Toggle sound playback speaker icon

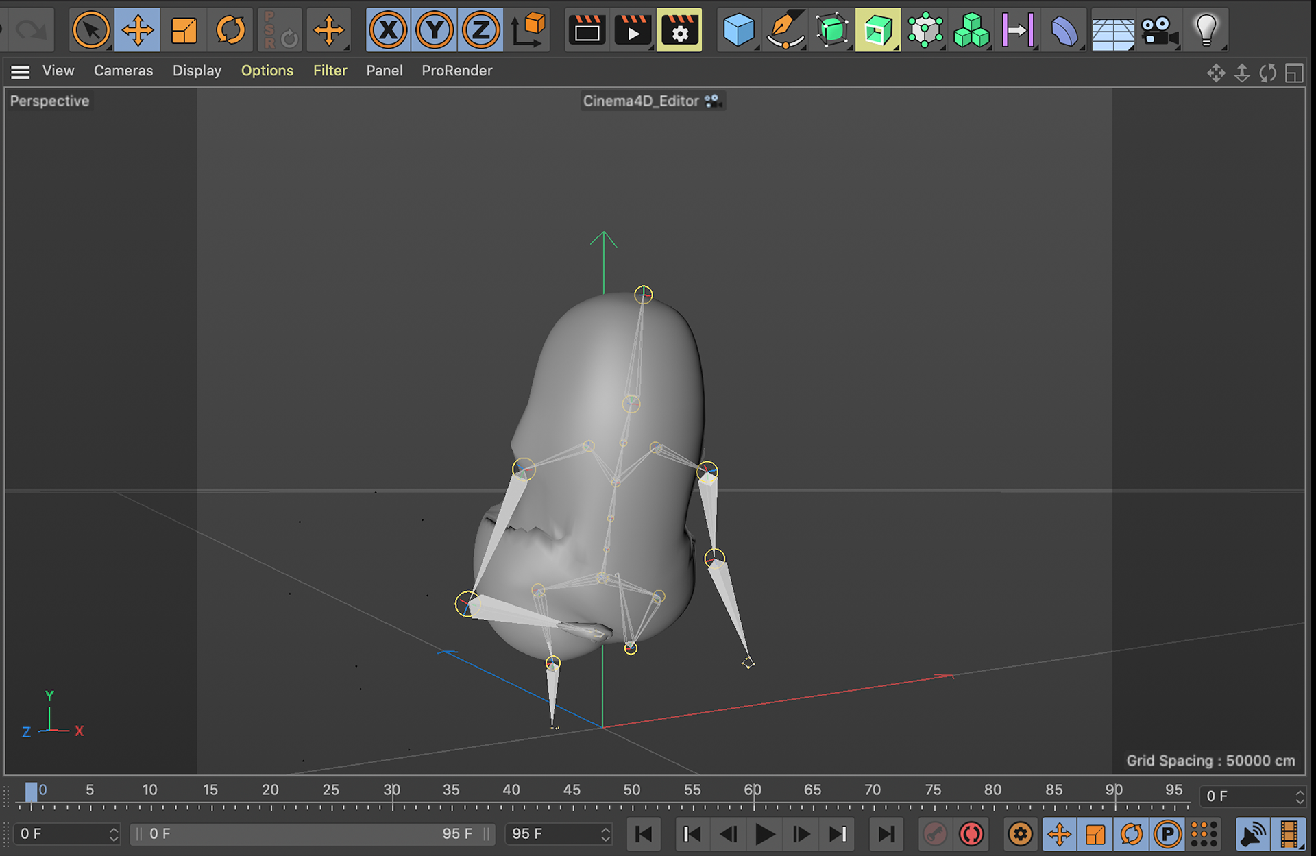[x=1252, y=834]
